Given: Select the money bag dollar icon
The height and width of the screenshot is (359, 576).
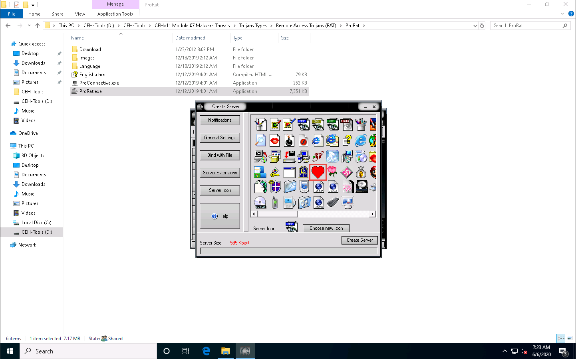Looking at the screenshot, I should click(361, 172).
